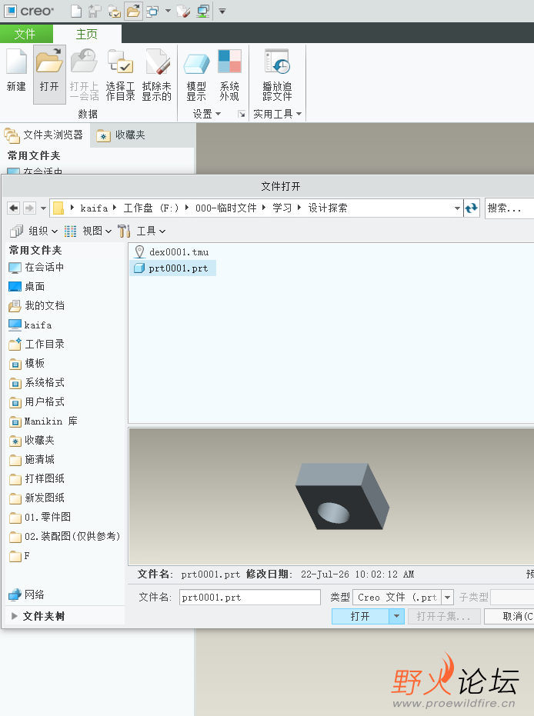This screenshot has width=534, height=716.
Task: Click the 搜索 search field
Action: (x=509, y=208)
